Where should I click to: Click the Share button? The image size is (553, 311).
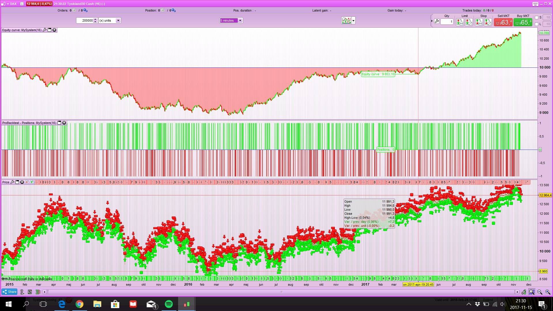pos(10,292)
